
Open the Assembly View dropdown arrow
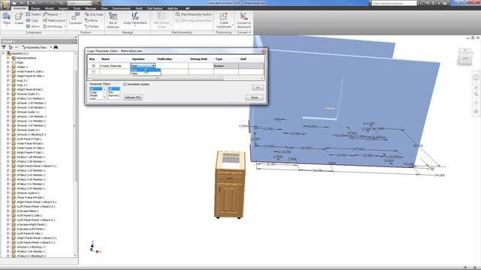pyautogui.click(x=51, y=47)
